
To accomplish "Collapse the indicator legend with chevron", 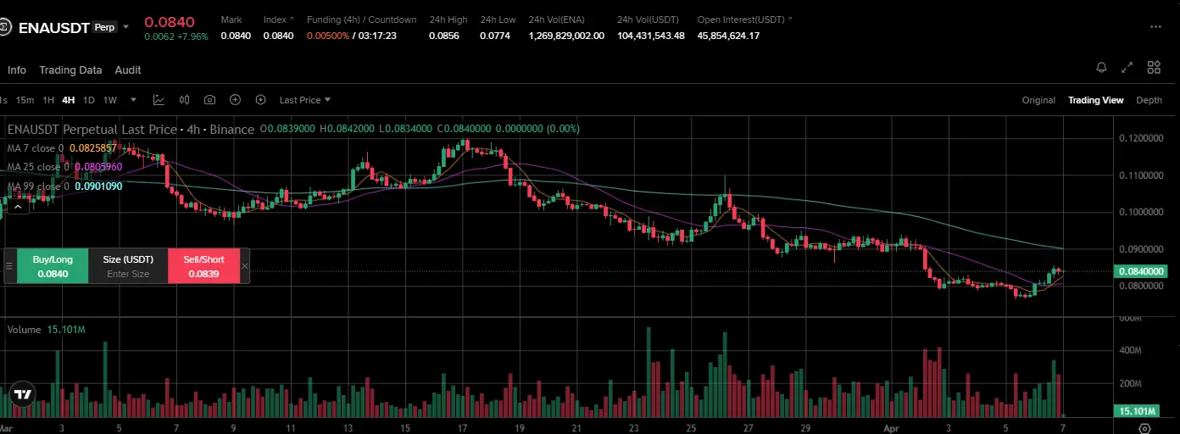I will [17, 206].
